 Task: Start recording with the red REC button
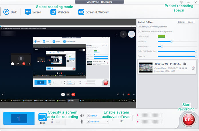[189, 120]
